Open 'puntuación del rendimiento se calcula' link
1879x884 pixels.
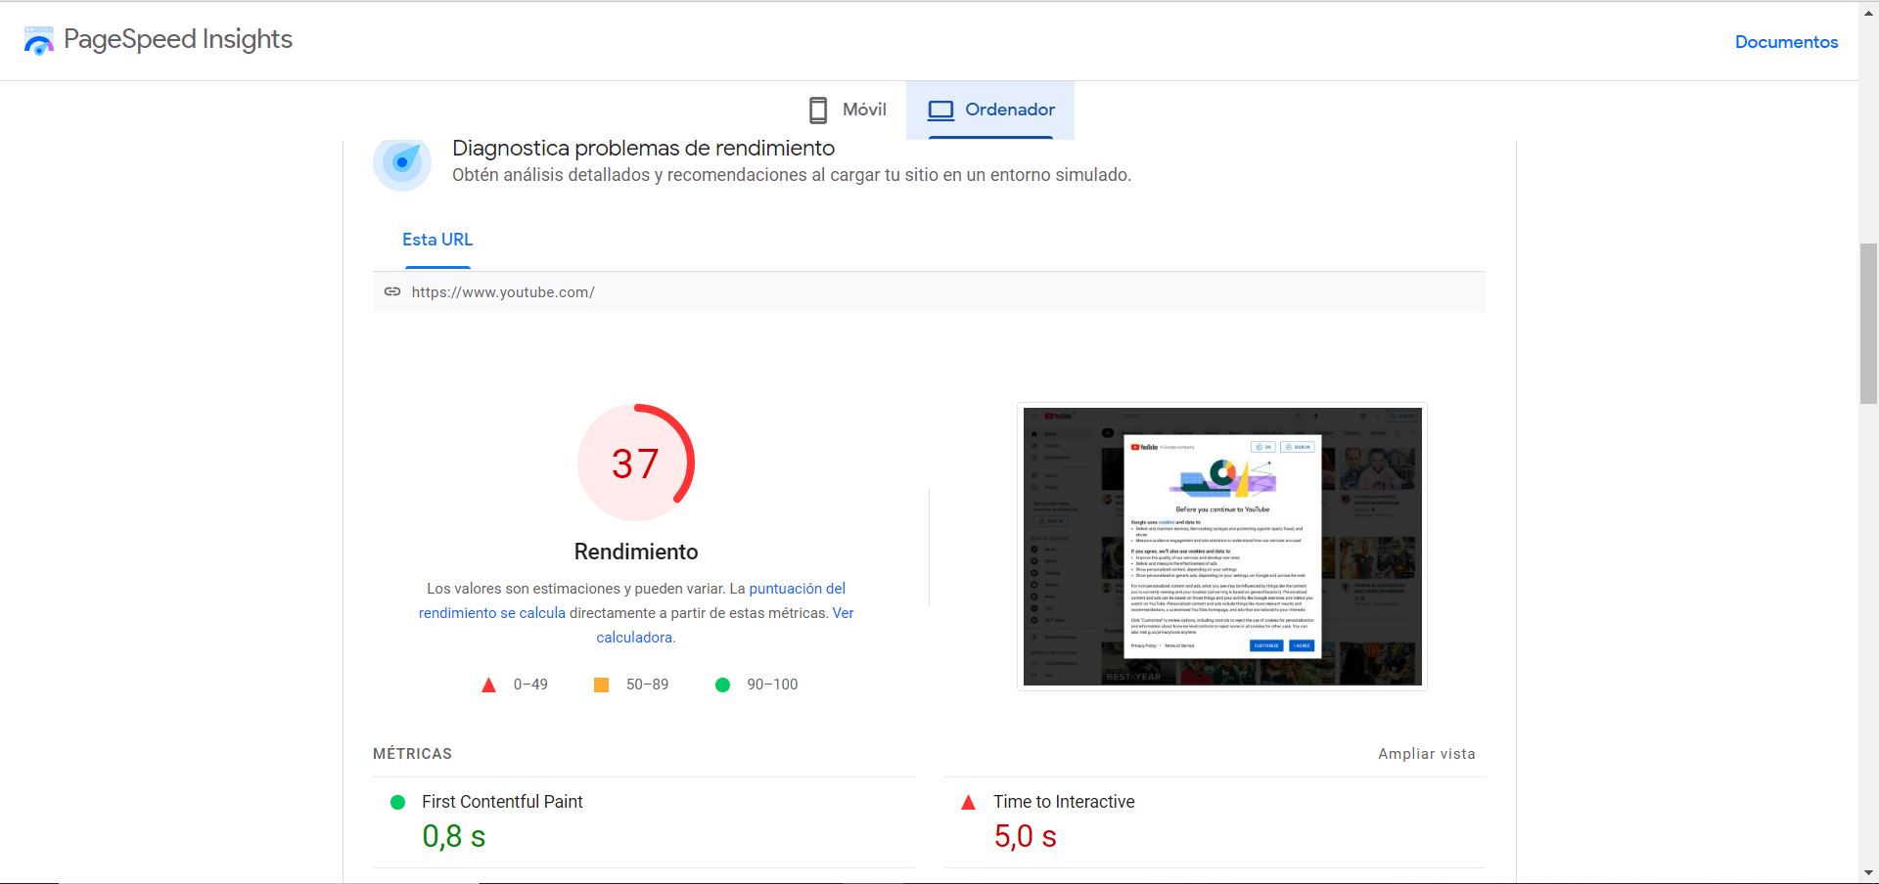632,600
